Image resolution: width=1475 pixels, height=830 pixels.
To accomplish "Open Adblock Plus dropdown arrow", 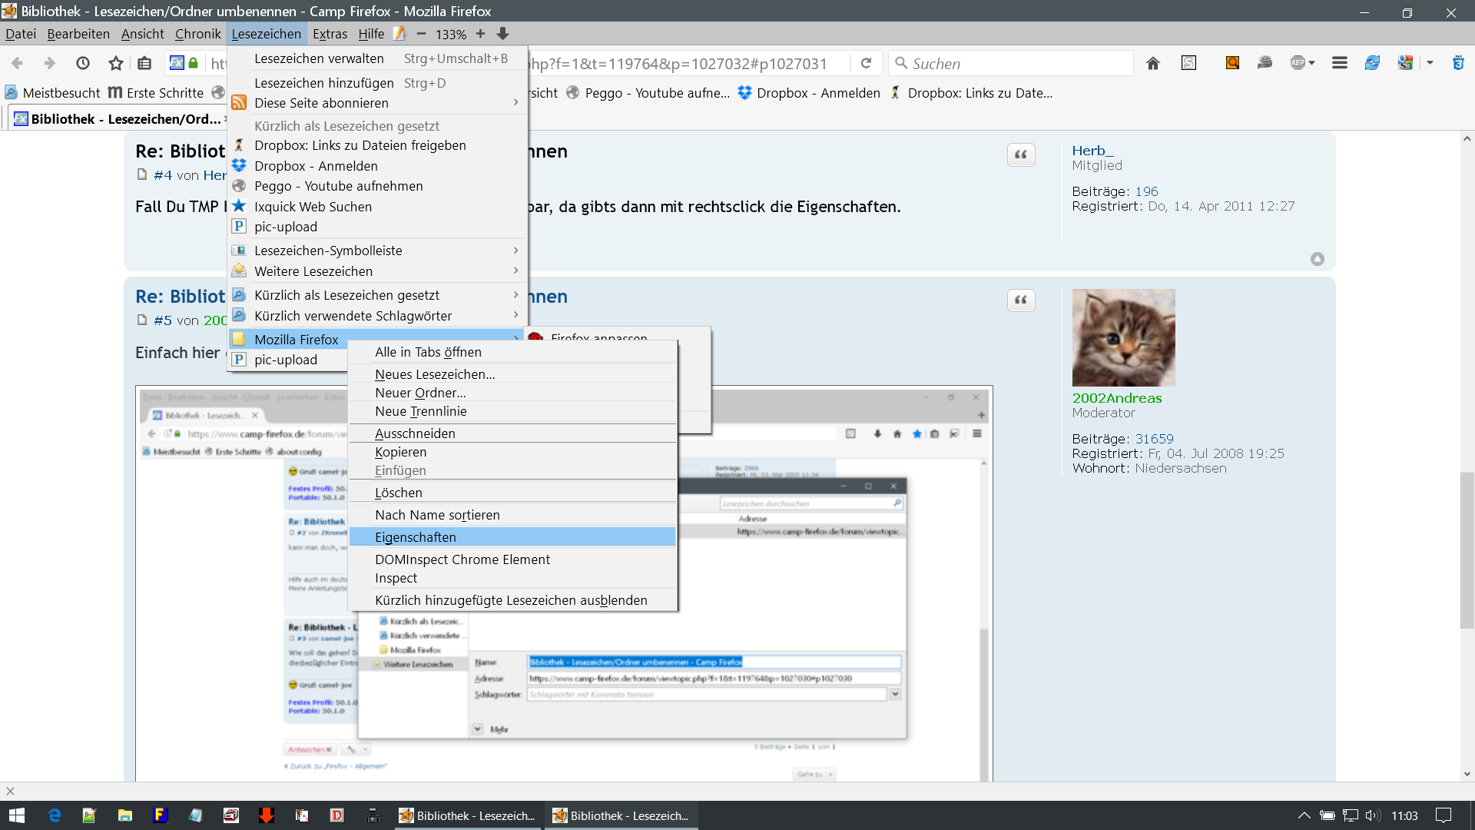I will point(1311,64).
